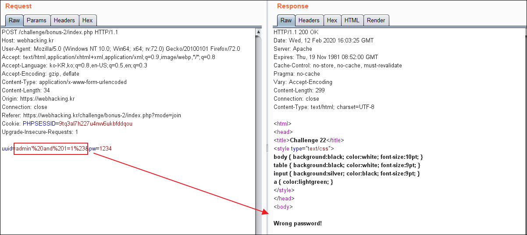Click the Expires header line

click(x=326, y=57)
